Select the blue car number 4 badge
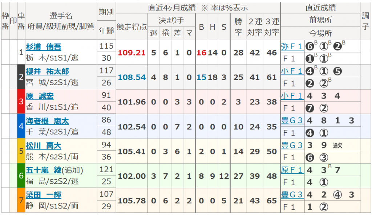This screenshot has height=215, width=372. [21, 126]
